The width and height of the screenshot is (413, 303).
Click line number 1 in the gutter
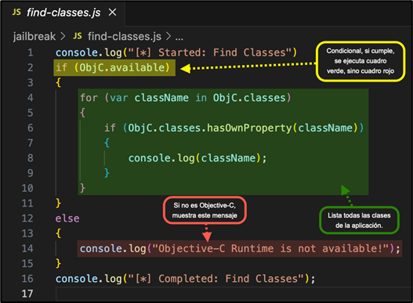coord(31,52)
